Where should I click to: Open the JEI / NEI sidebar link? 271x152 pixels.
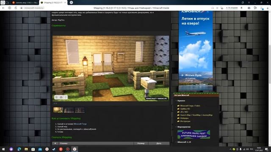(x=184, y=112)
